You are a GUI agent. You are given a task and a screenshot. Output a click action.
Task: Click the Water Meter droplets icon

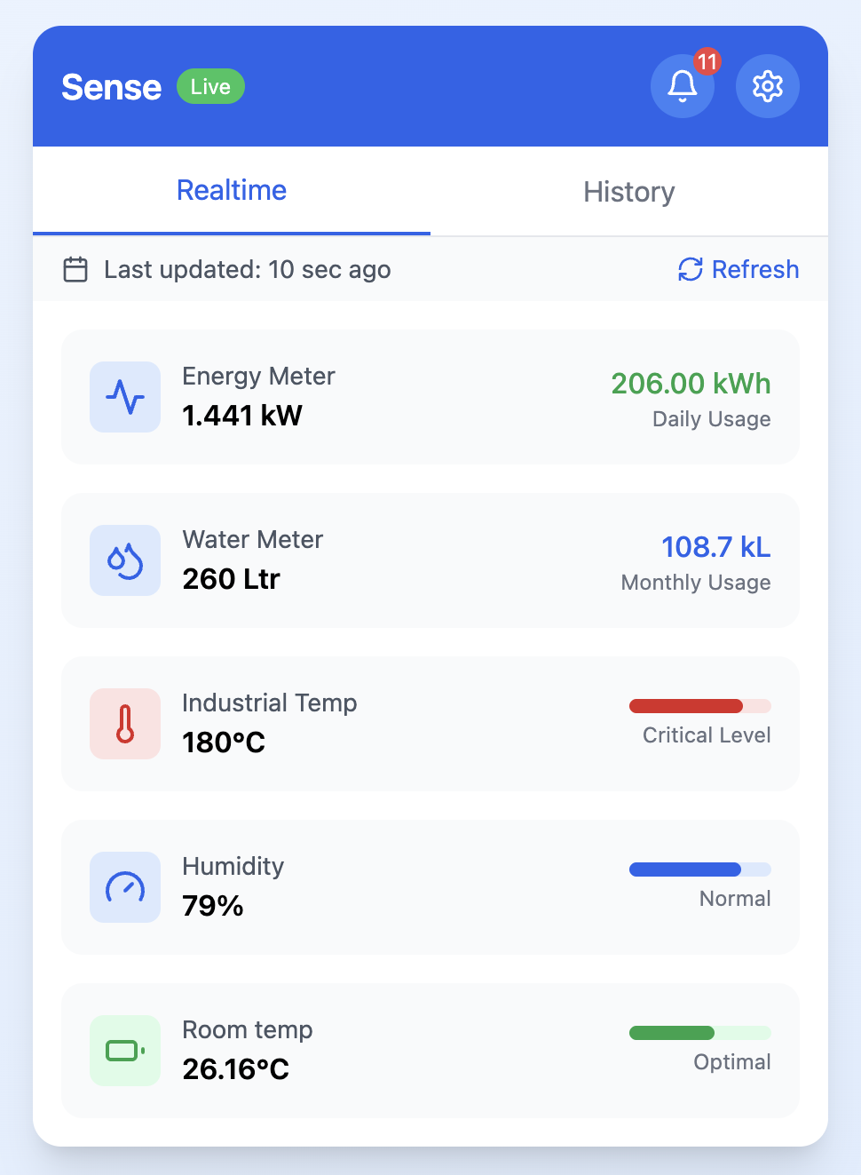click(x=125, y=560)
